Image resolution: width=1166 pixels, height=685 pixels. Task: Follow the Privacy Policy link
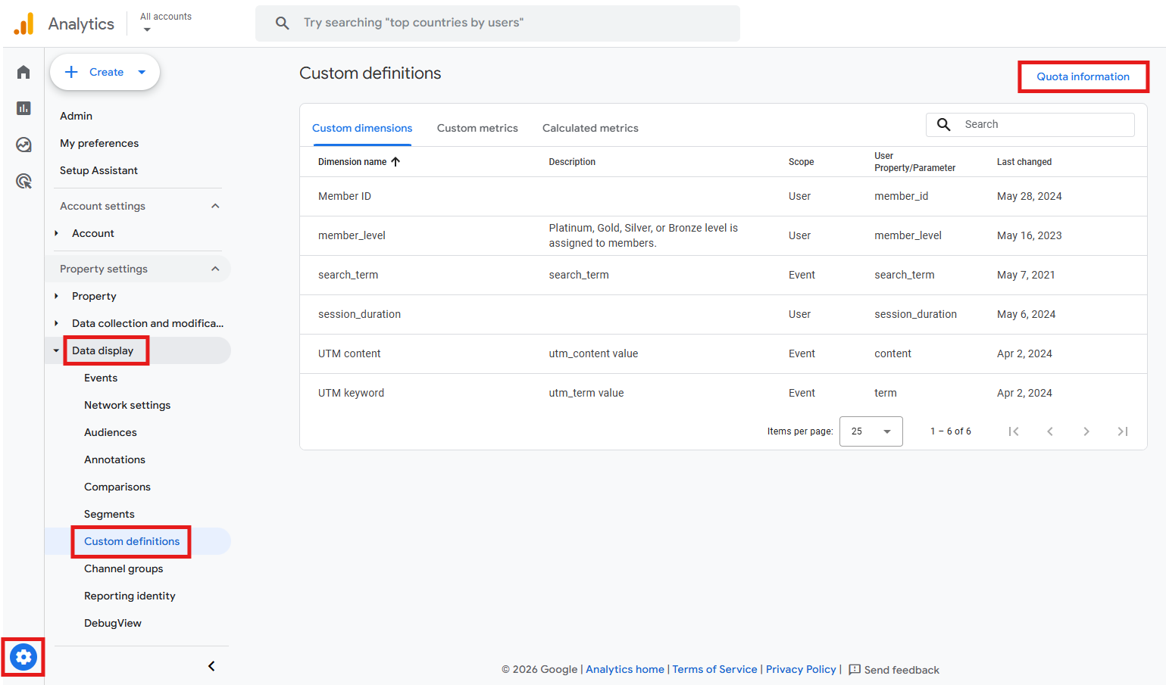[x=801, y=669]
